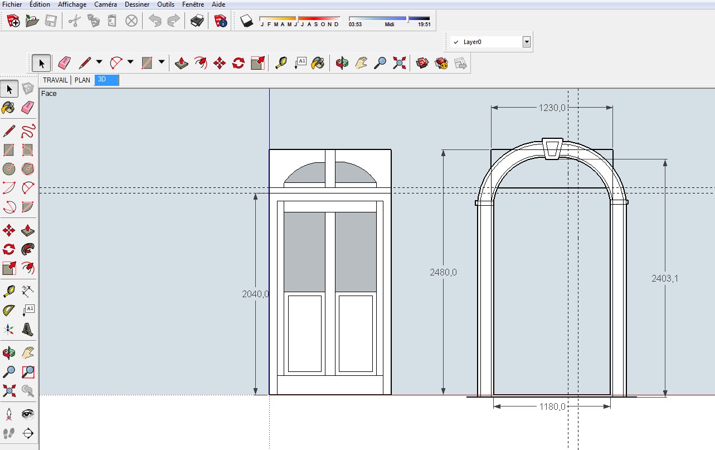Switch to the TRAVAIL scene tab

tap(56, 80)
